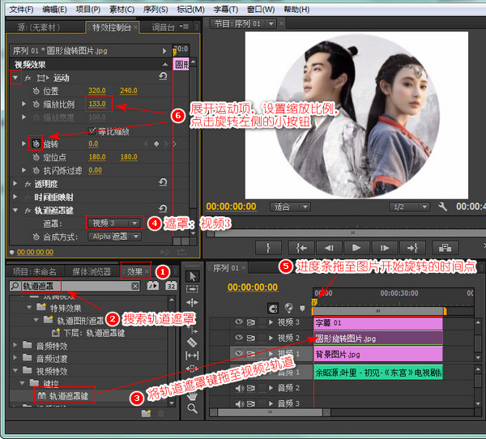Click the 合成方式 stopwatch icon
The height and width of the screenshot is (439, 486).
coord(36,237)
